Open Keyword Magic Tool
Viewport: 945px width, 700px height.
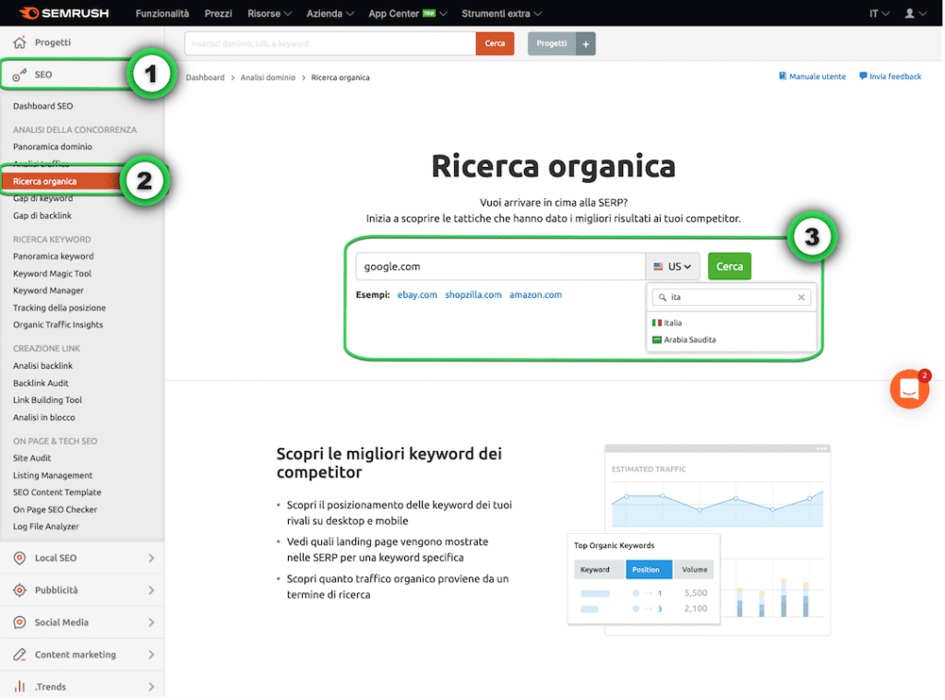pos(53,274)
